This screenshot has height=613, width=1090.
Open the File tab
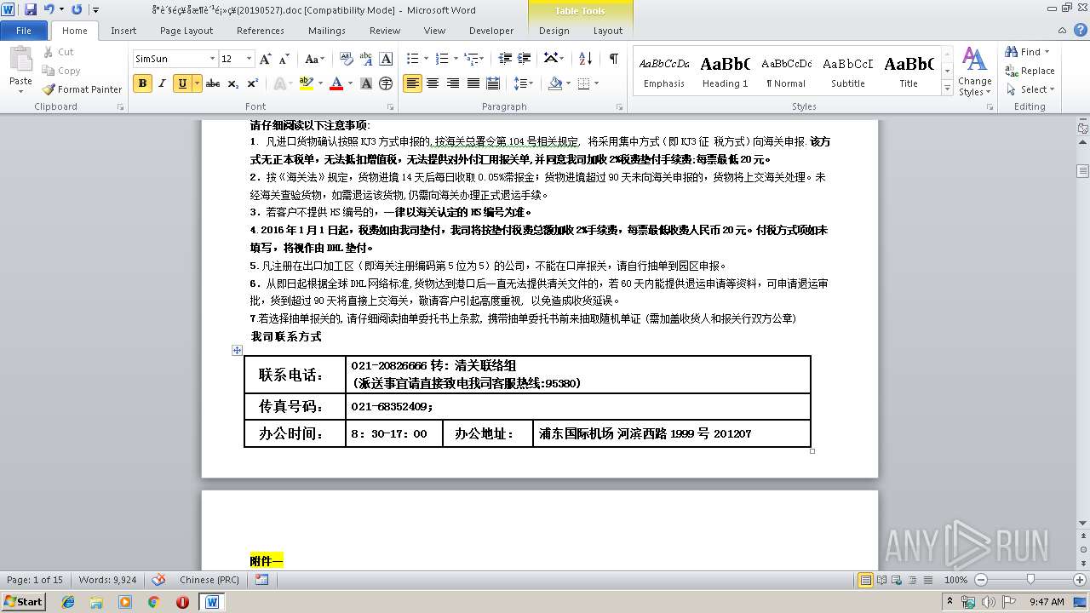click(x=24, y=31)
